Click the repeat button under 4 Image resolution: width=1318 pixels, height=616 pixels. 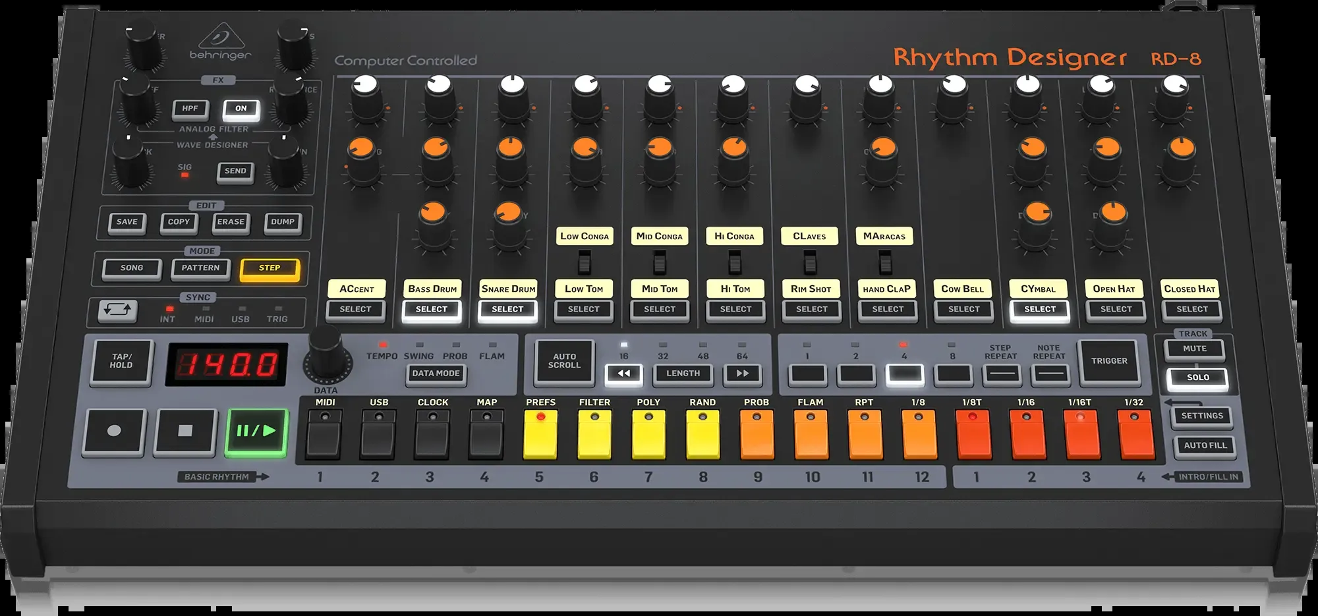[x=905, y=374]
